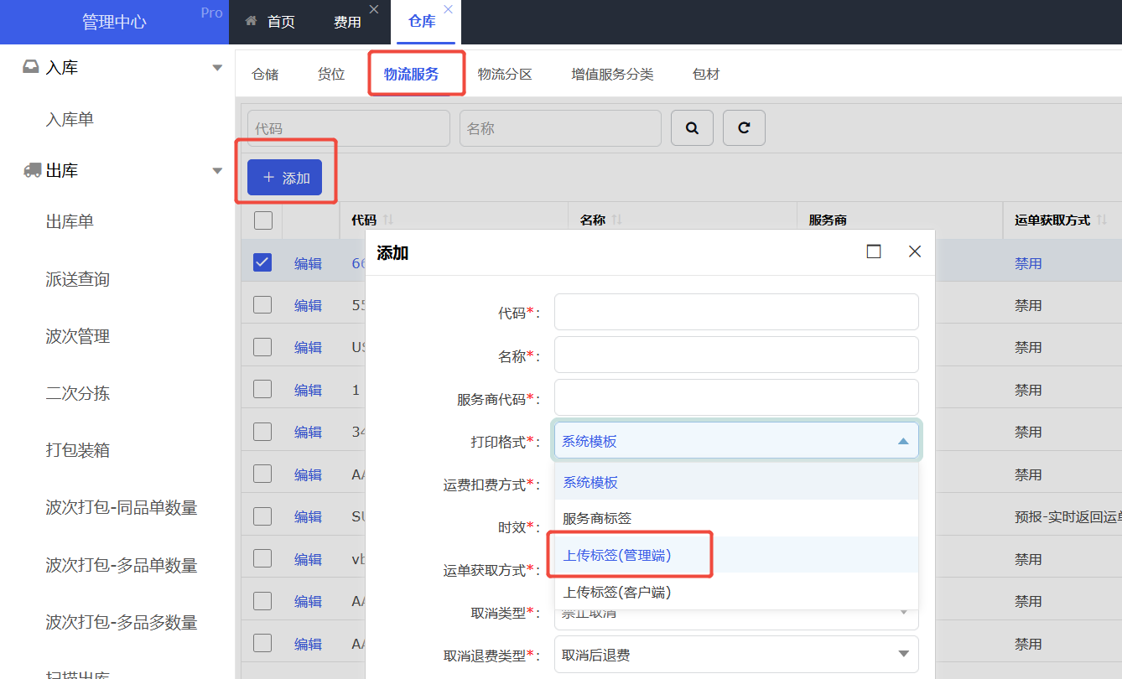Open 入库单 in sidebar
Screen dimensions: 1122x679
pyautogui.click(x=70, y=119)
